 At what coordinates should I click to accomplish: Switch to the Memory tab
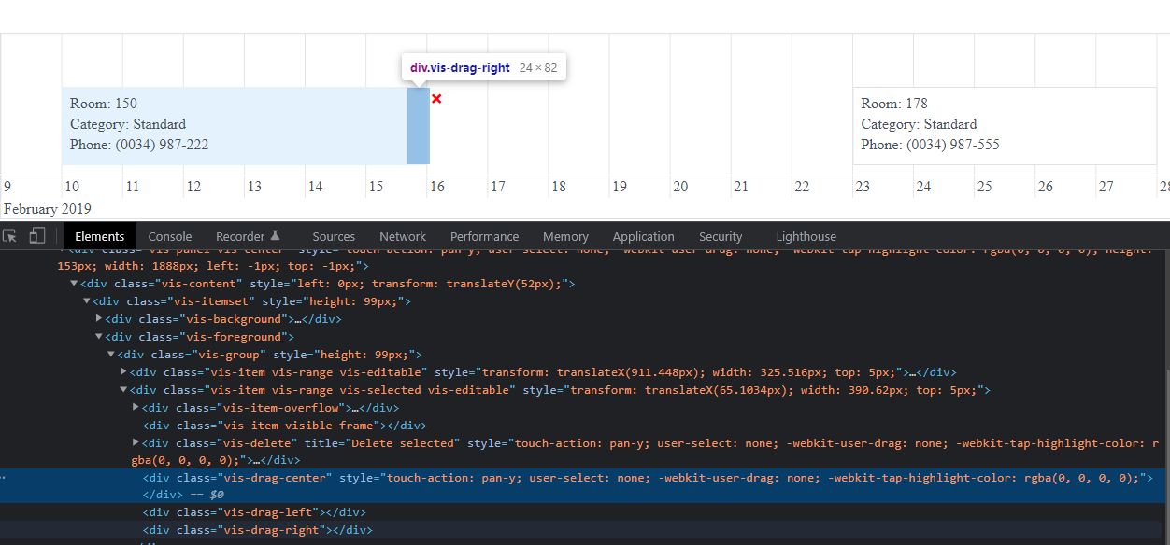565,235
